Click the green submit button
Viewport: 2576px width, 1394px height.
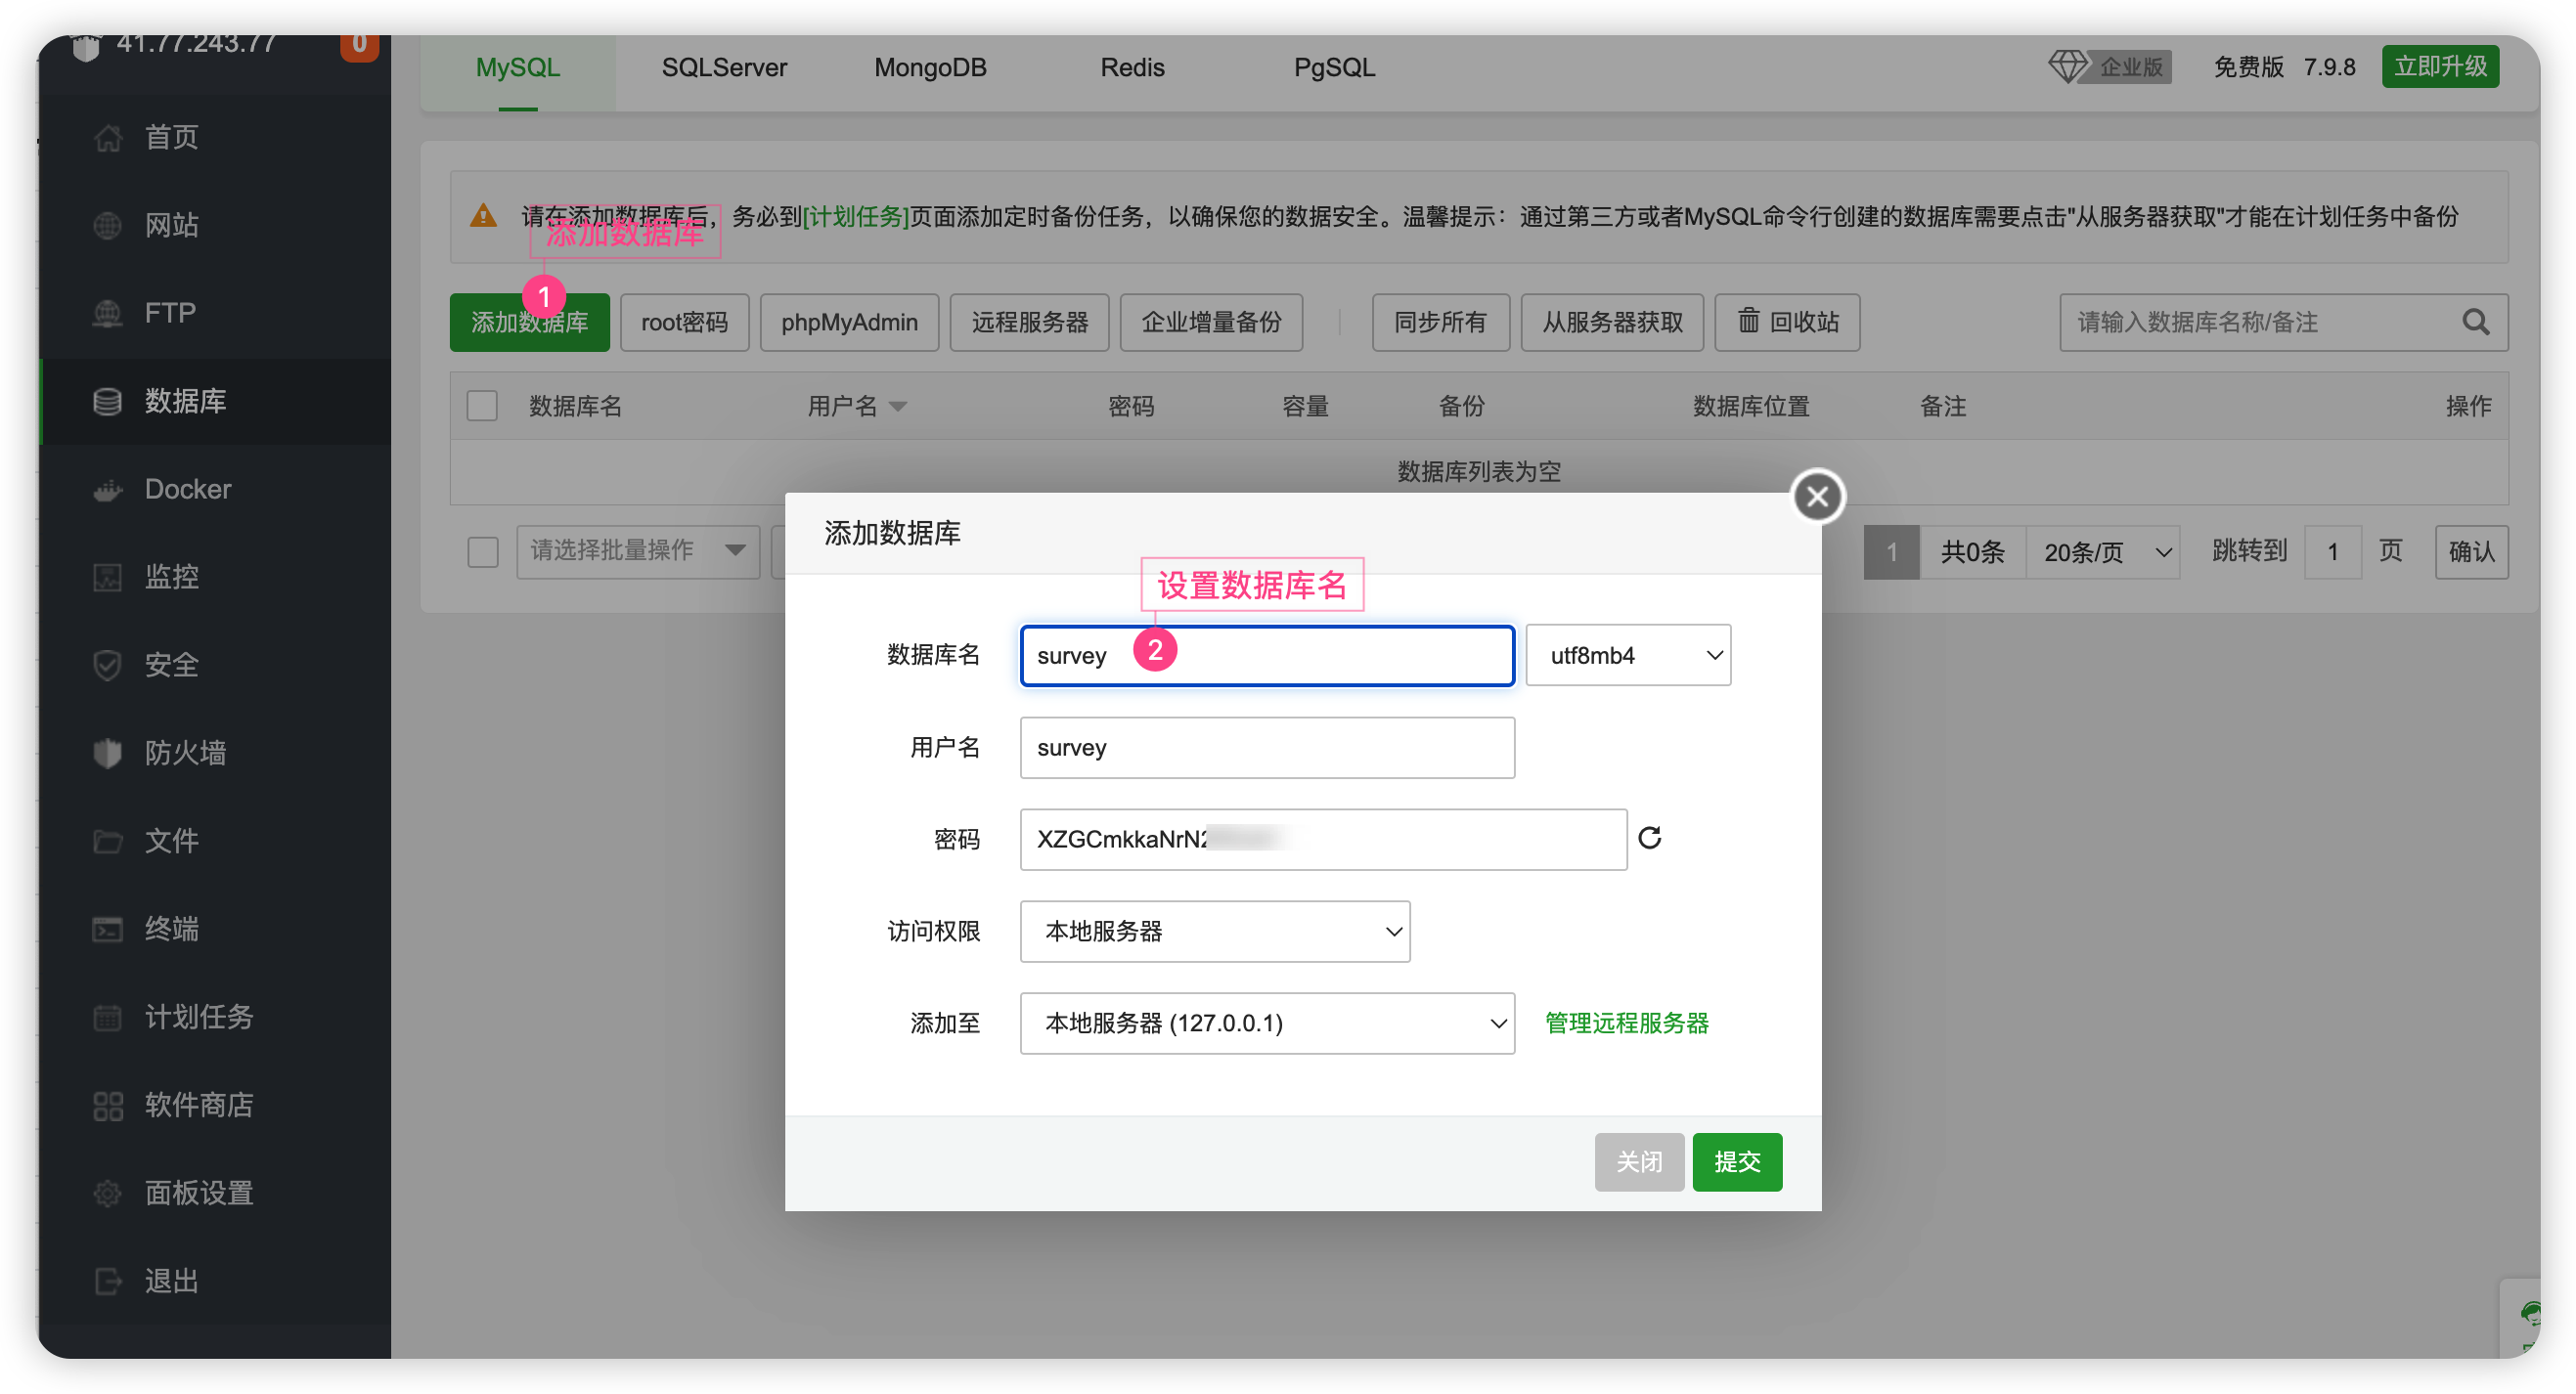point(1737,1162)
